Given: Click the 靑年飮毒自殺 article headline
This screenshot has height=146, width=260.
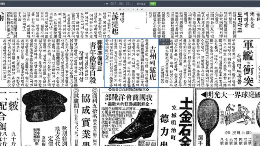Looking at the screenshot, I should click(92, 62).
